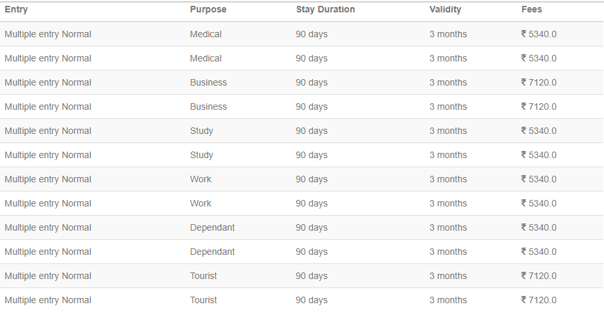Viewport: 604px width, 313px height.
Task: Select the Stay Duration column header
Action: click(x=325, y=10)
